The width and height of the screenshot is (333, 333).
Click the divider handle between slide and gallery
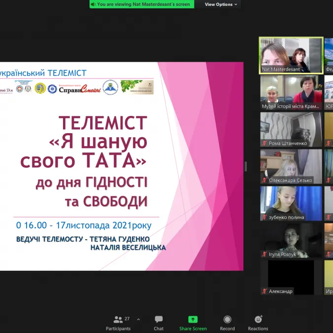coord(246,167)
